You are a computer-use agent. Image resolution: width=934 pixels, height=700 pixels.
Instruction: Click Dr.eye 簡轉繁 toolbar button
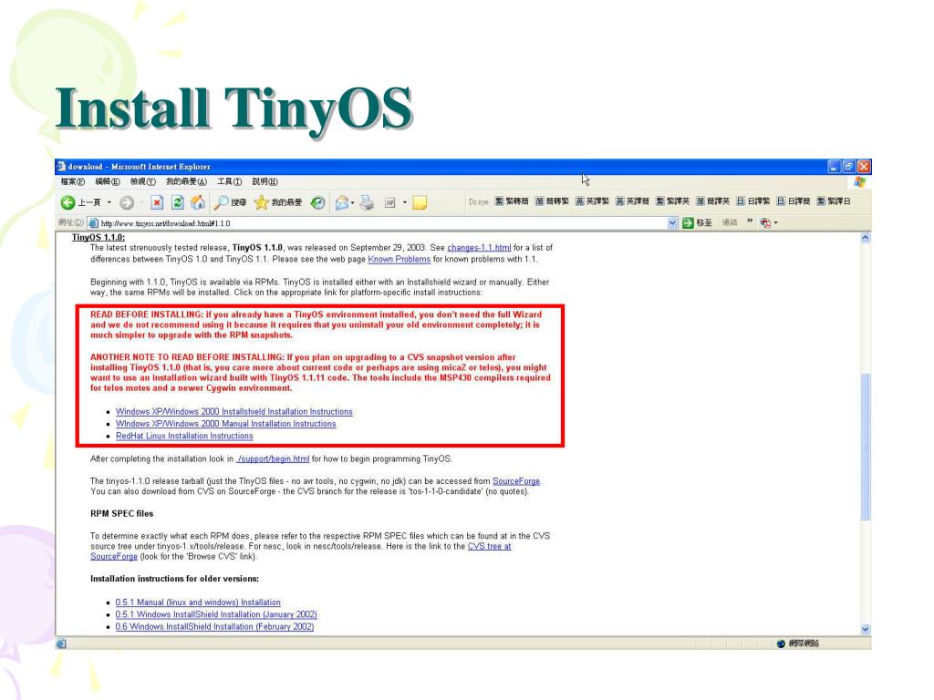tap(552, 201)
